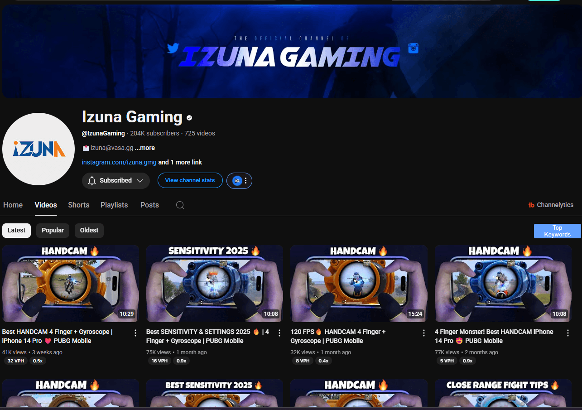This screenshot has height=410, width=582.
Task: Play the SENSITIVITY 2025 video thumbnail
Action: 215,284
